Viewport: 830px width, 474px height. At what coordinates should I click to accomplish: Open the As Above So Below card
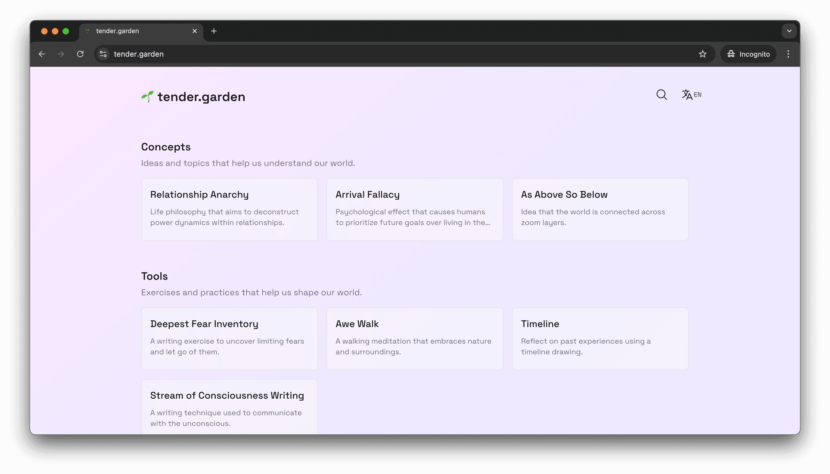pos(600,209)
